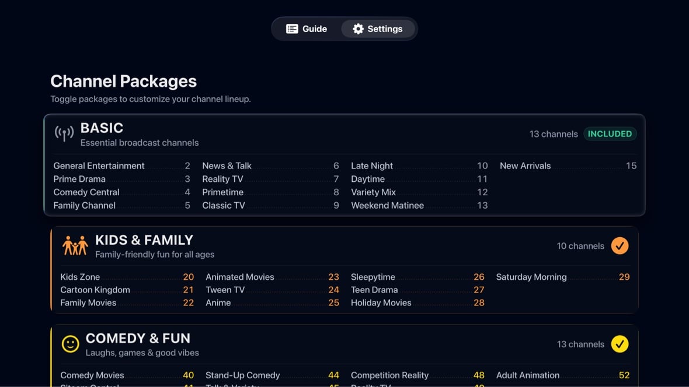The width and height of the screenshot is (689, 387).
Task: Click the broadcast antenna icon on BASIC package
Action: click(x=64, y=133)
